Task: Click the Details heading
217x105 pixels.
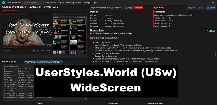Action: (x=94, y=12)
